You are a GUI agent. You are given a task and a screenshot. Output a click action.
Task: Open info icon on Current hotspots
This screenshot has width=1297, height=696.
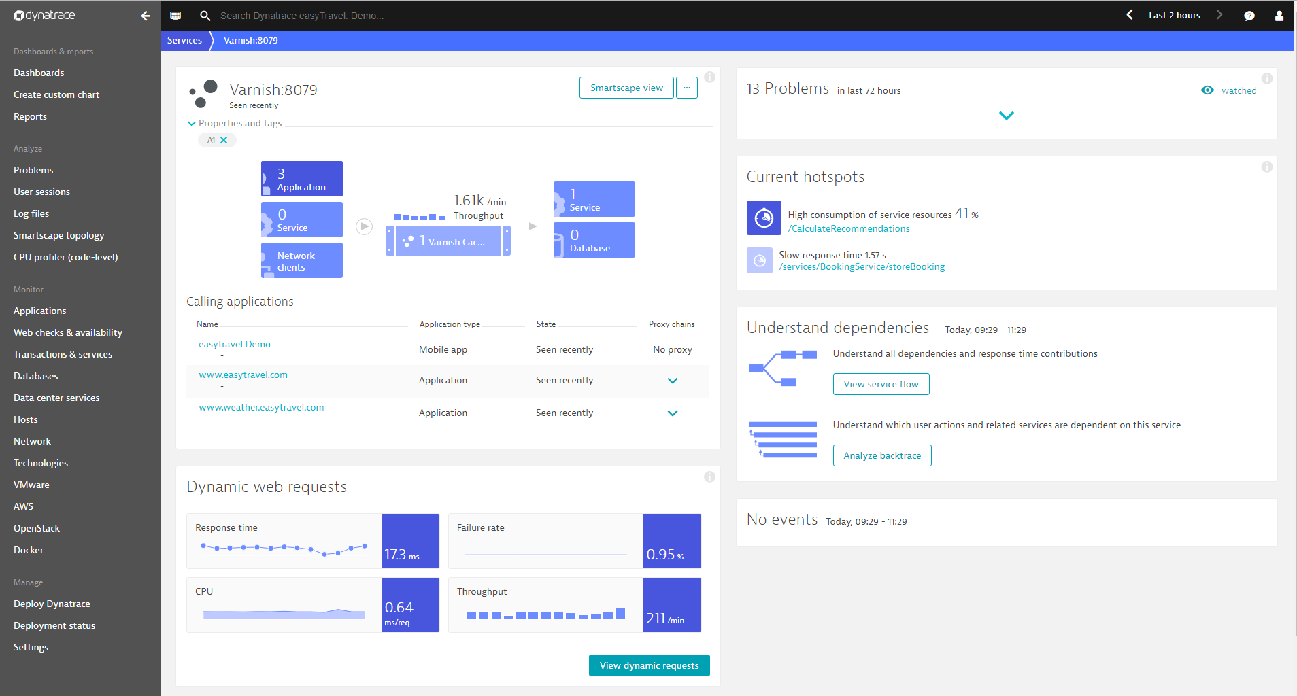tap(1266, 167)
